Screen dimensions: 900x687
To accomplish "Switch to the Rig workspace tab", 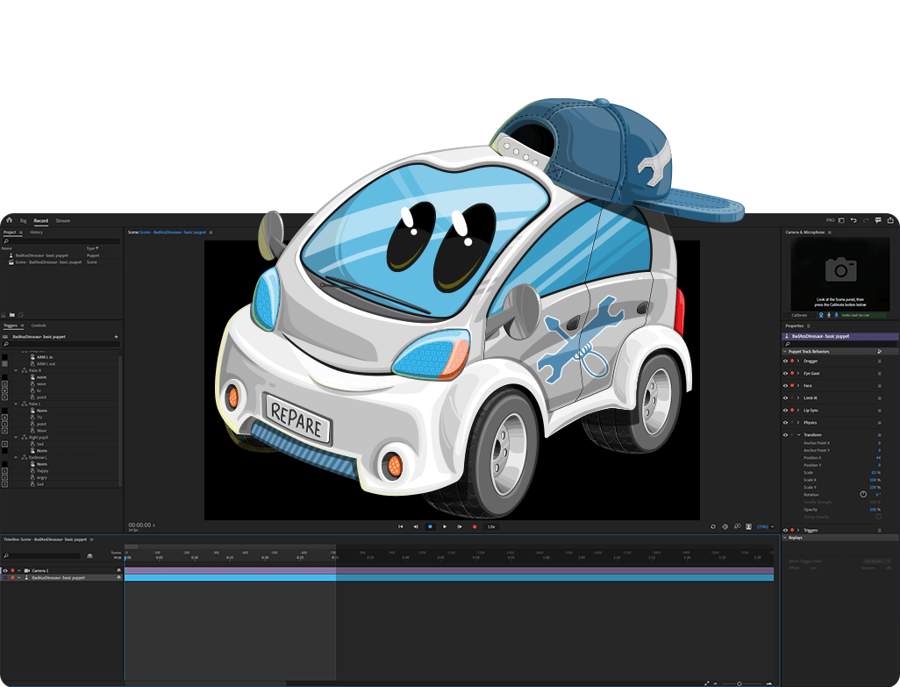I will 24,220.
